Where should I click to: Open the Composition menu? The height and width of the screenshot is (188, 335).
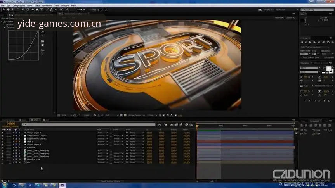click(x=19, y=5)
